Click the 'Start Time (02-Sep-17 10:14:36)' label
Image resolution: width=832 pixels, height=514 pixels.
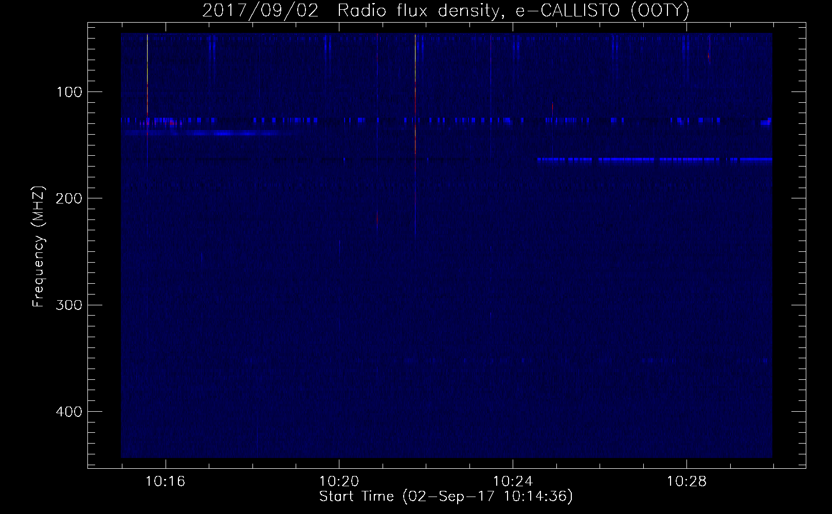point(446,497)
